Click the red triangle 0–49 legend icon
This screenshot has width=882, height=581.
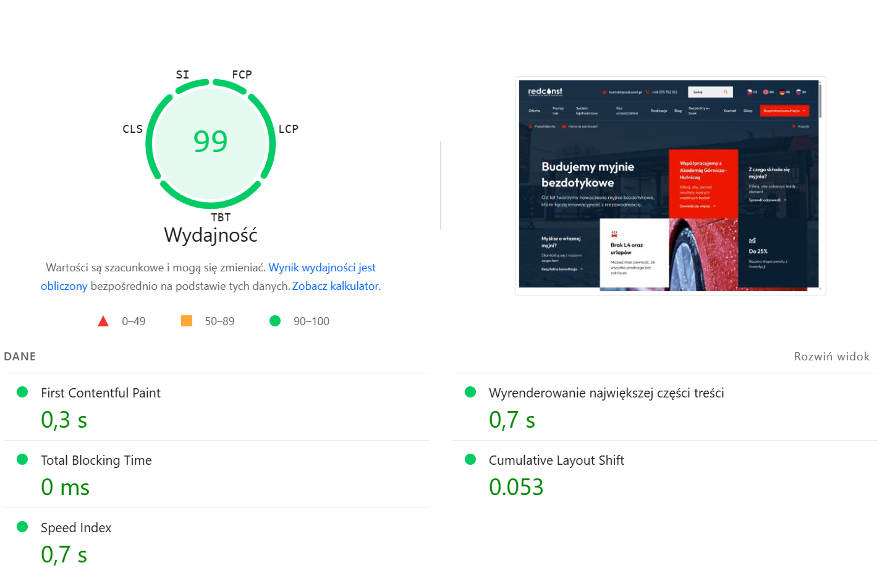pyautogui.click(x=103, y=321)
